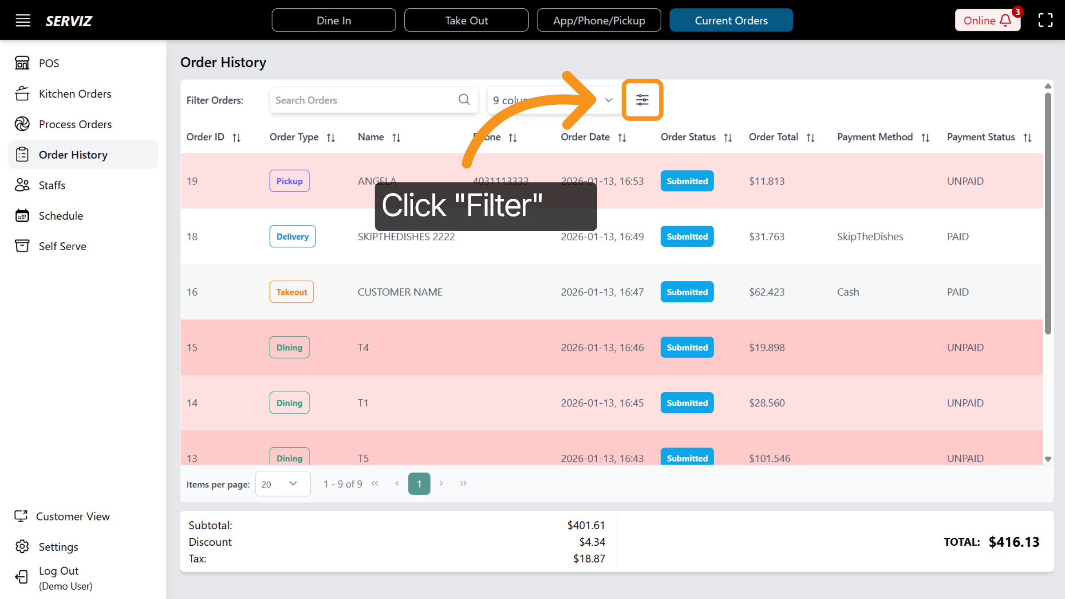Screen dimensions: 1065x599
Task: Select Kitchen Orders in the sidebar
Action: (75, 94)
